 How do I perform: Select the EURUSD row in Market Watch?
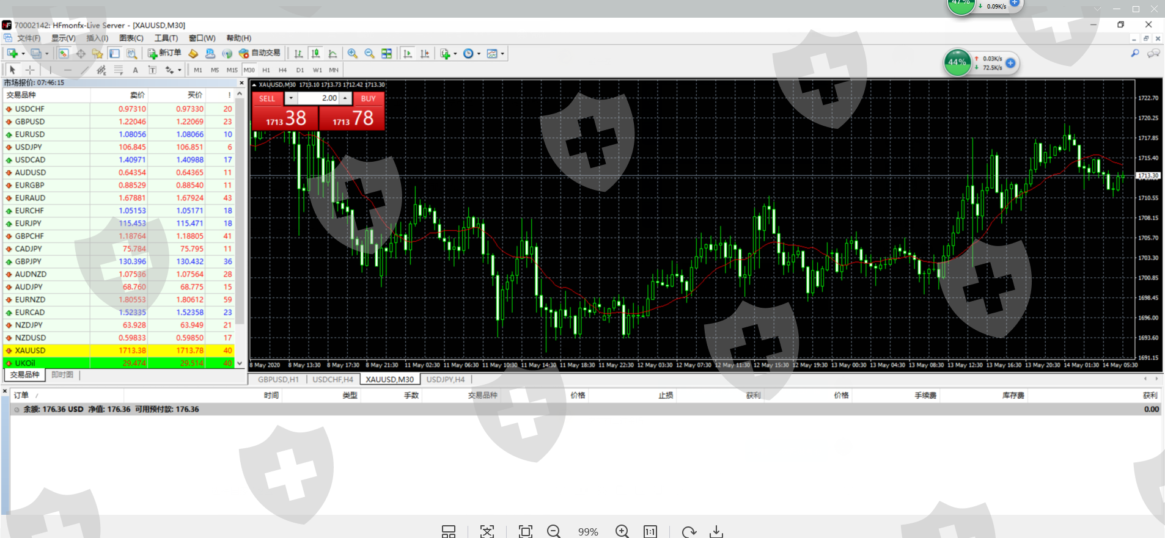click(119, 134)
